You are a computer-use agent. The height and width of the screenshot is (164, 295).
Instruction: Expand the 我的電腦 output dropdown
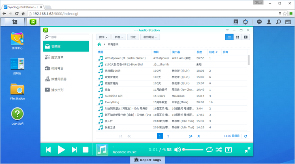tap(150, 37)
